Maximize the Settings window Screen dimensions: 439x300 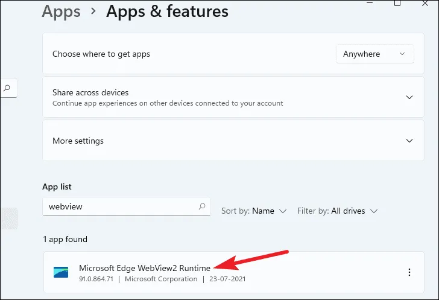397,4
